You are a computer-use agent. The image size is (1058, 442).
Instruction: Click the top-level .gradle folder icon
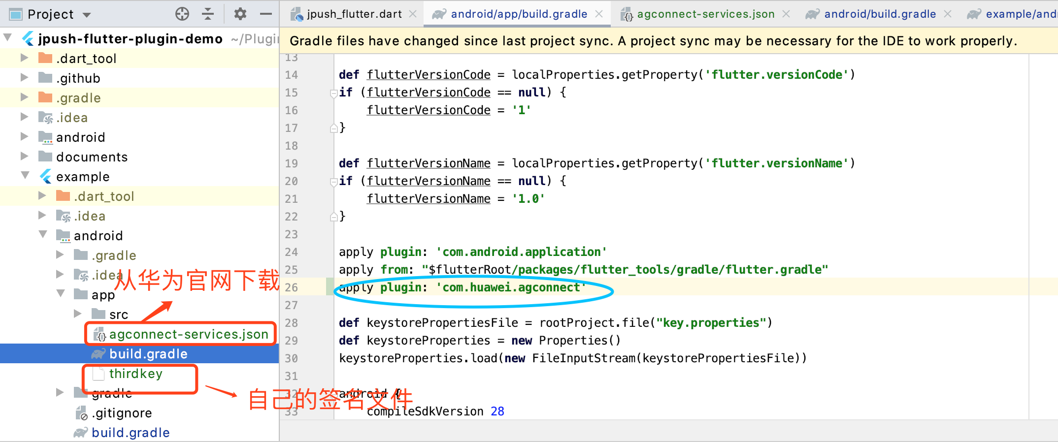tap(45, 97)
